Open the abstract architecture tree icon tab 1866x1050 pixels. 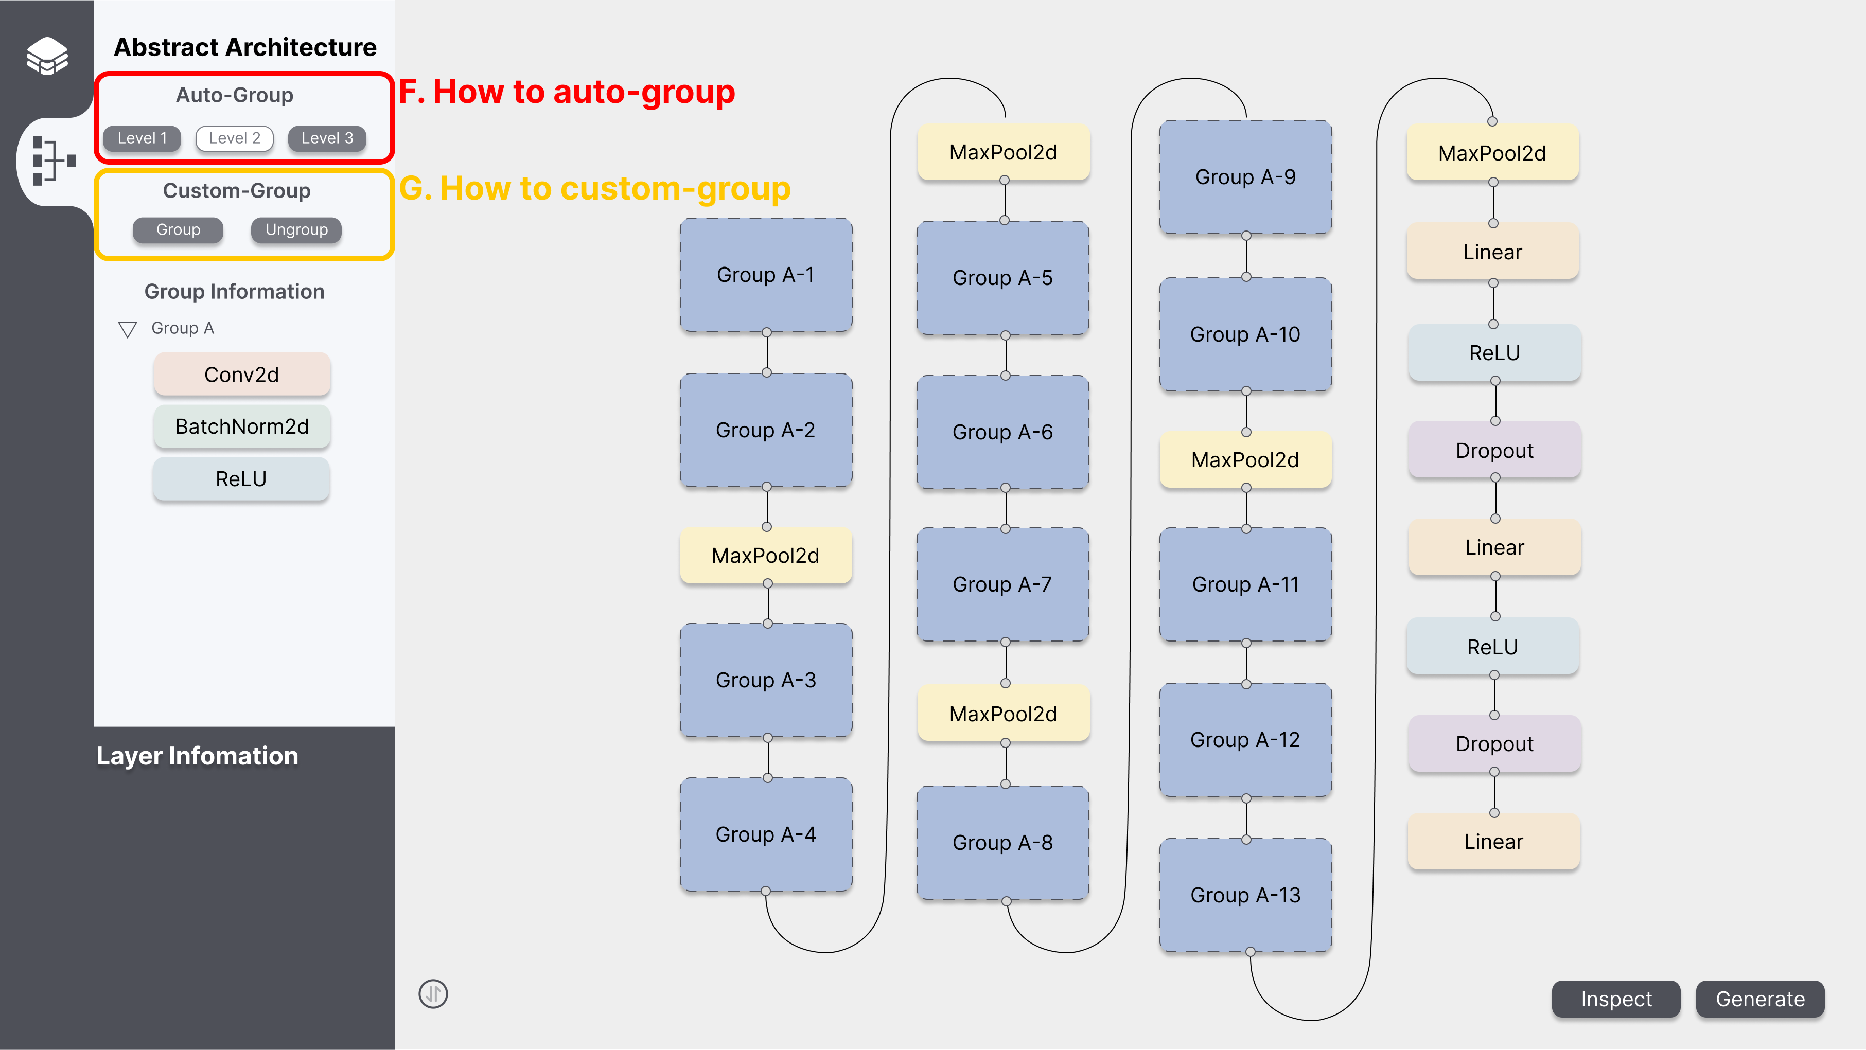pyautogui.click(x=53, y=161)
